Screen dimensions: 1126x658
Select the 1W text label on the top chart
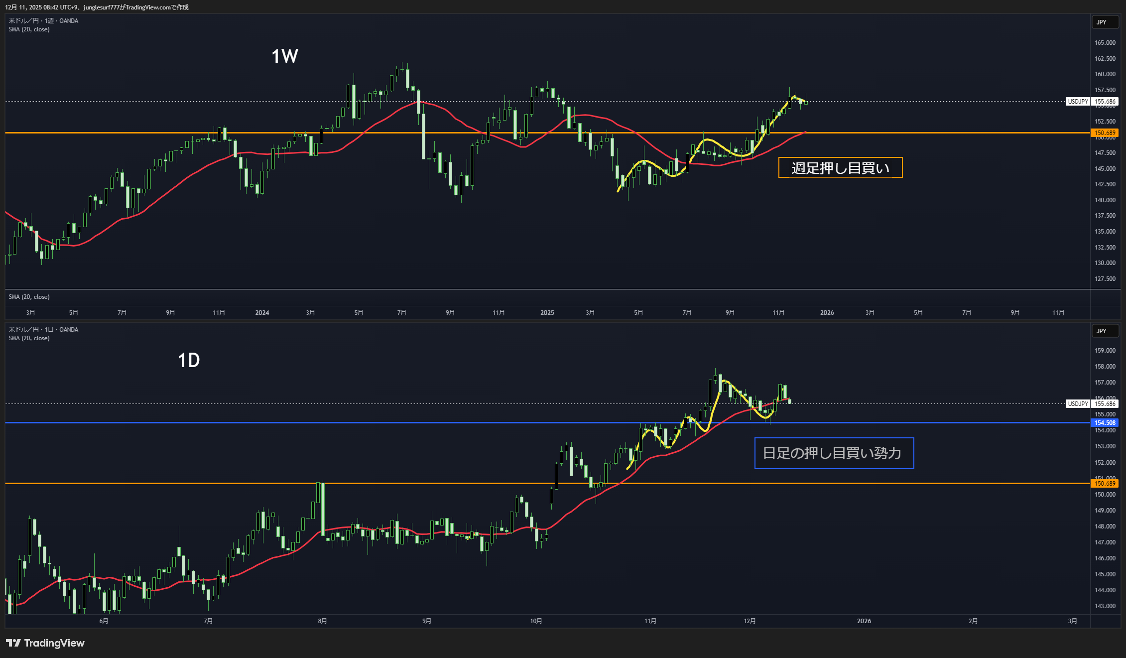pyautogui.click(x=284, y=56)
